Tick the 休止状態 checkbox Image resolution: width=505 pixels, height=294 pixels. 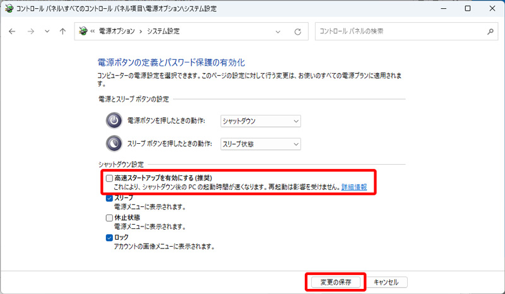(110, 218)
